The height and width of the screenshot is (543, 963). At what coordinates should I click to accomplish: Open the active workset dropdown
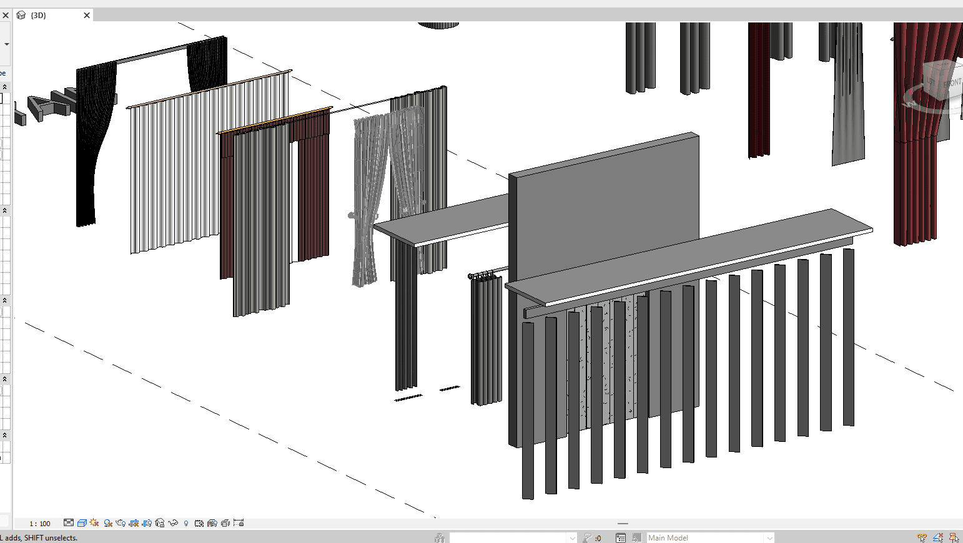pyautogui.click(x=571, y=537)
